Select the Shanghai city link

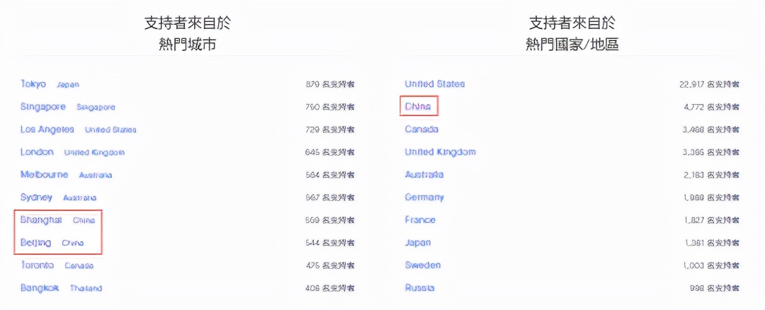41,220
